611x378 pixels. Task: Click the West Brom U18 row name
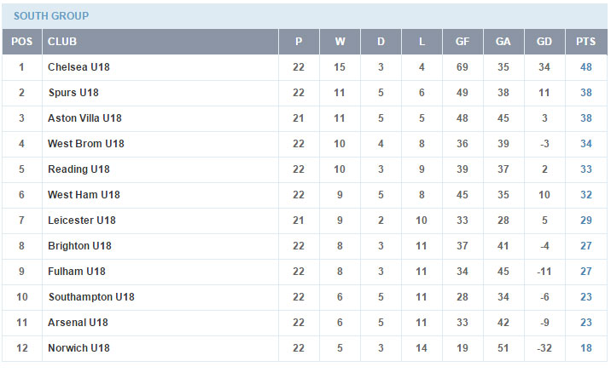point(85,144)
